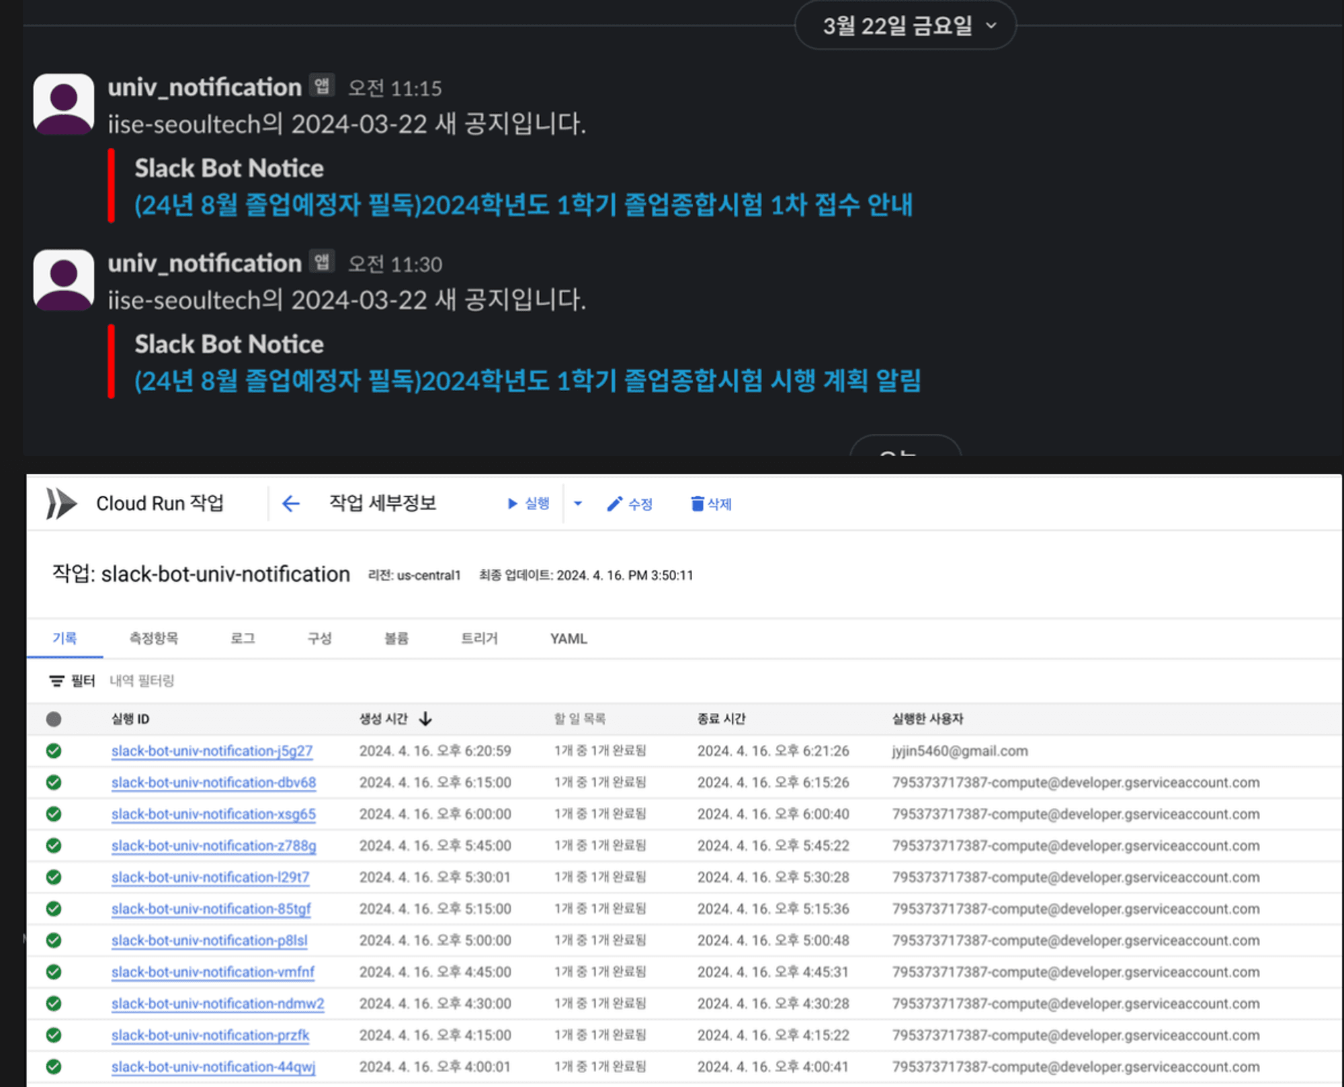Viewport: 1344px width, 1087px height.
Task: Click the green success check in the z788g row
Action: tap(54, 846)
